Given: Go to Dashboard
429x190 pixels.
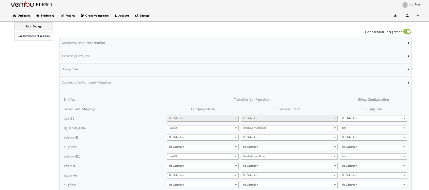Looking at the screenshot, I should click(22, 16).
